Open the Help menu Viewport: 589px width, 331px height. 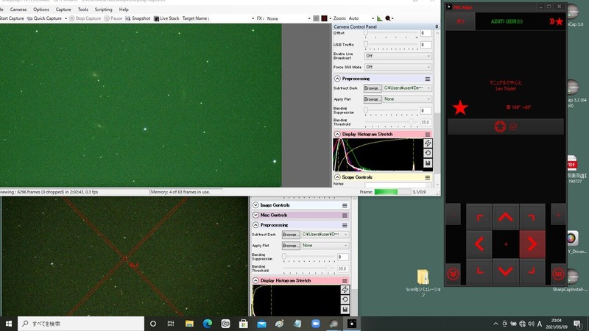[x=124, y=10]
